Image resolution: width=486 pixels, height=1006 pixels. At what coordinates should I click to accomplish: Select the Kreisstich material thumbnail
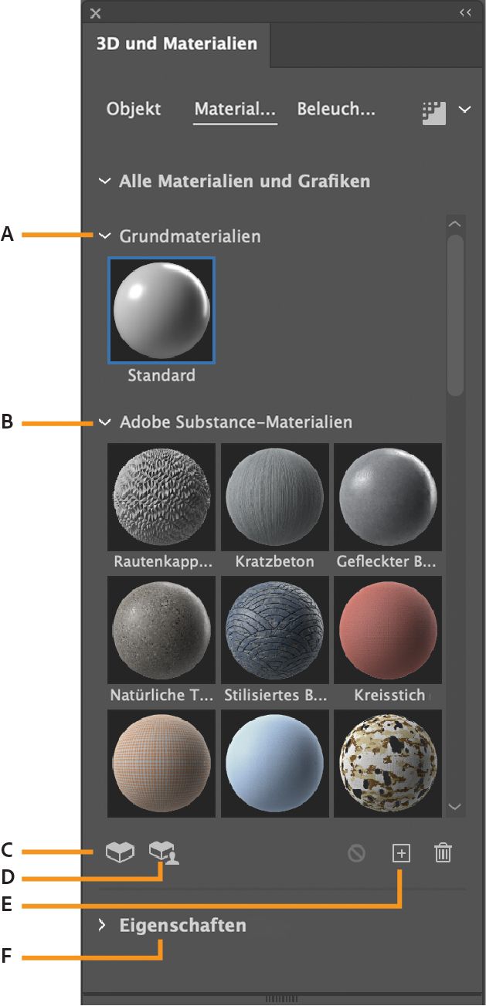[388, 629]
